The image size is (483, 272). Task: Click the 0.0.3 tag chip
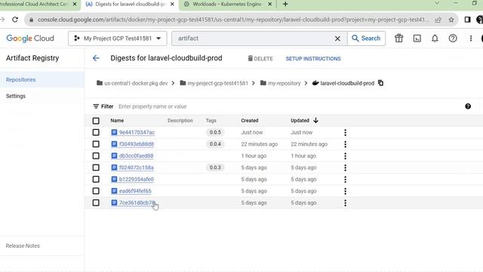(x=215, y=168)
